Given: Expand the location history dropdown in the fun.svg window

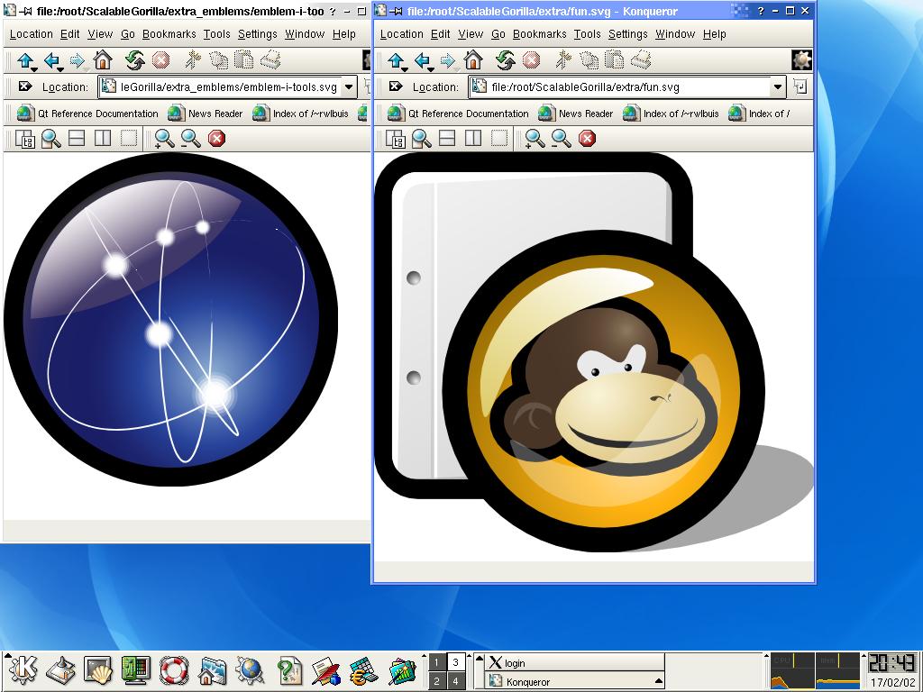Looking at the screenshot, I should click(778, 87).
